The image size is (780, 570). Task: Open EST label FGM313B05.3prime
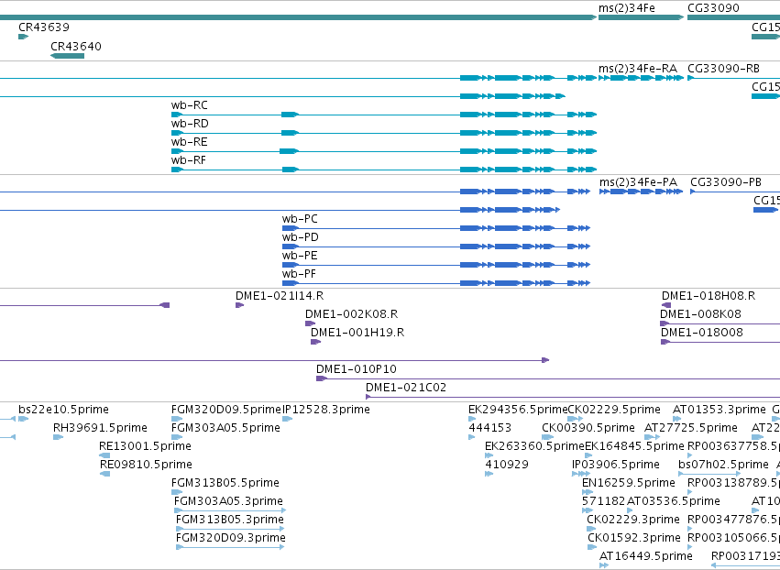230,520
